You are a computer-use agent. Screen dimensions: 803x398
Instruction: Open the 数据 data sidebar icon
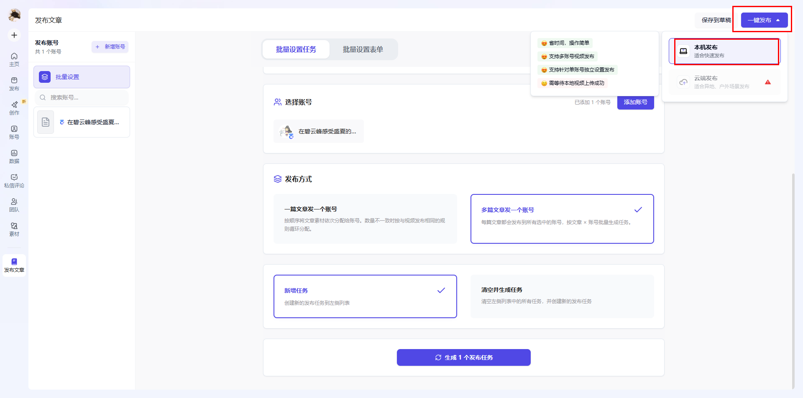[x=14, y=157]
